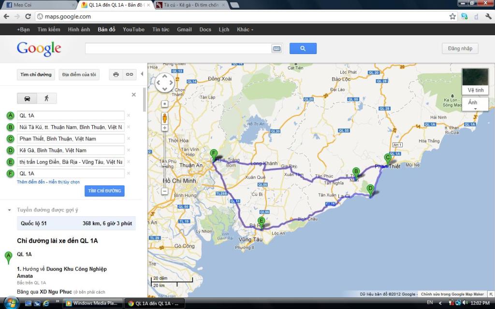Viewport: 495px width, 309px height.
Task: Open Windows Media Player taskbar item
Action: click(93, 303)
